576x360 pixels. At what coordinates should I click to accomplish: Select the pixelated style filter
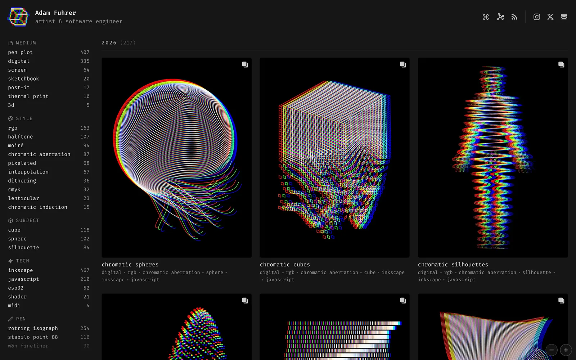pos(49,163)
